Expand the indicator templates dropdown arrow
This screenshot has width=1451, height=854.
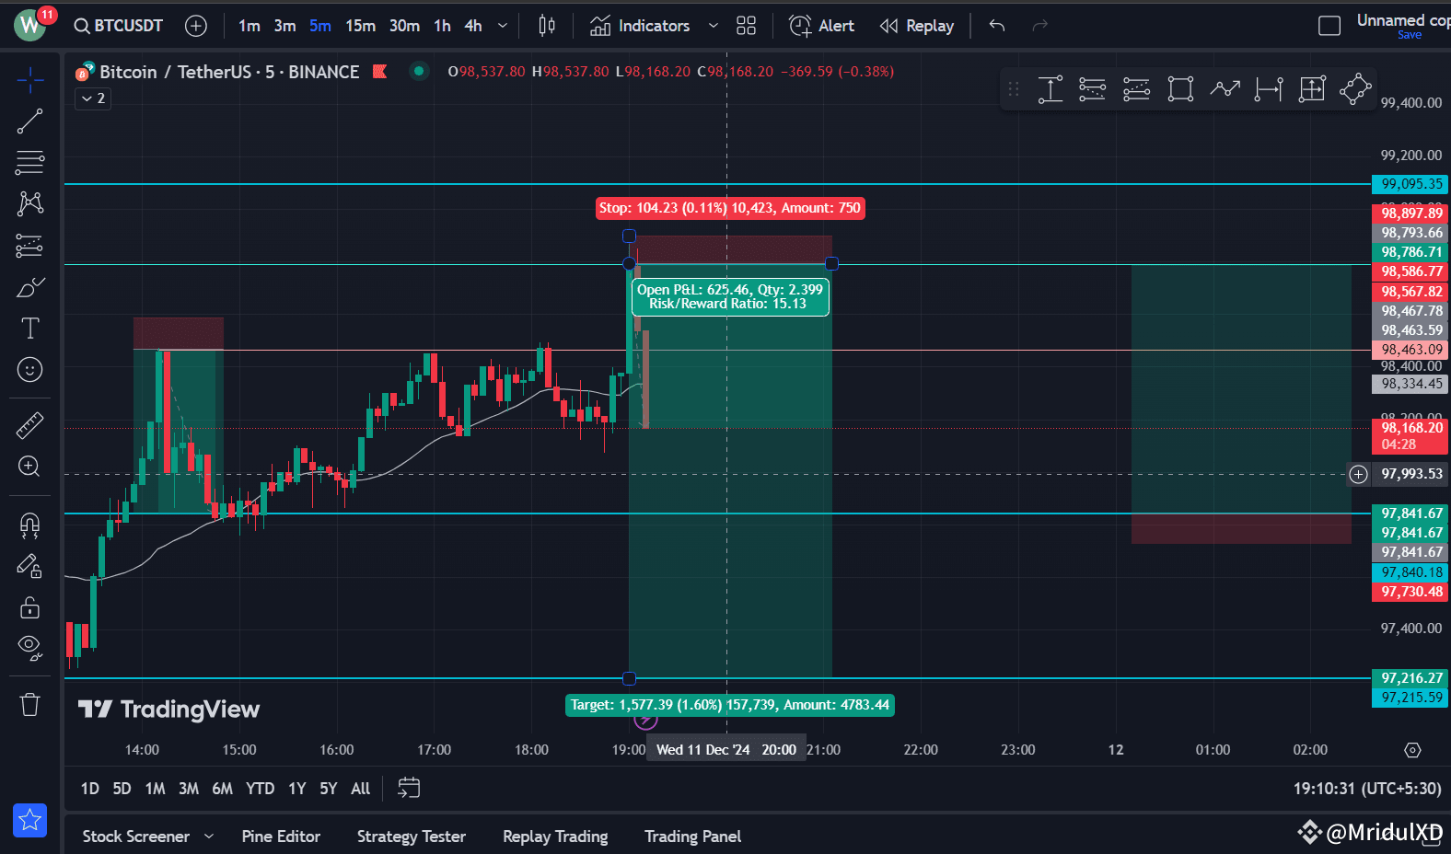pyautogui.click(x=713, y=26)
